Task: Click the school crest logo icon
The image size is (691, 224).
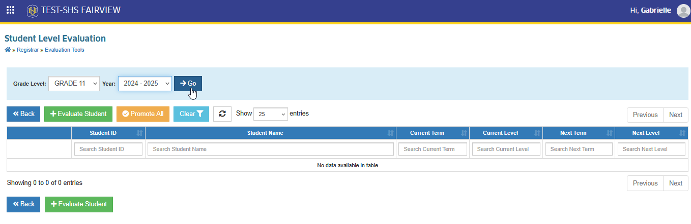Action: pos(33,10)
